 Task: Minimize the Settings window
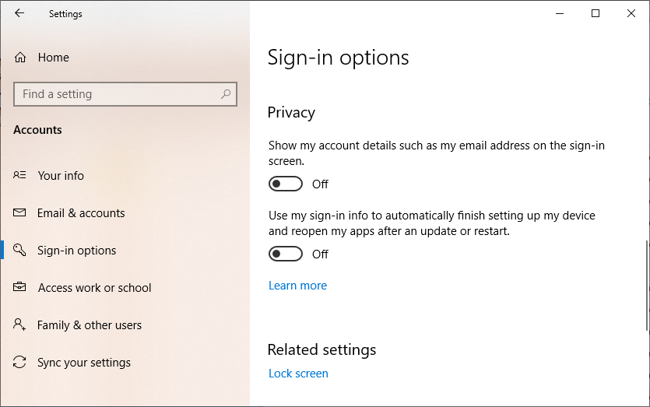click(x=560, y=13)
